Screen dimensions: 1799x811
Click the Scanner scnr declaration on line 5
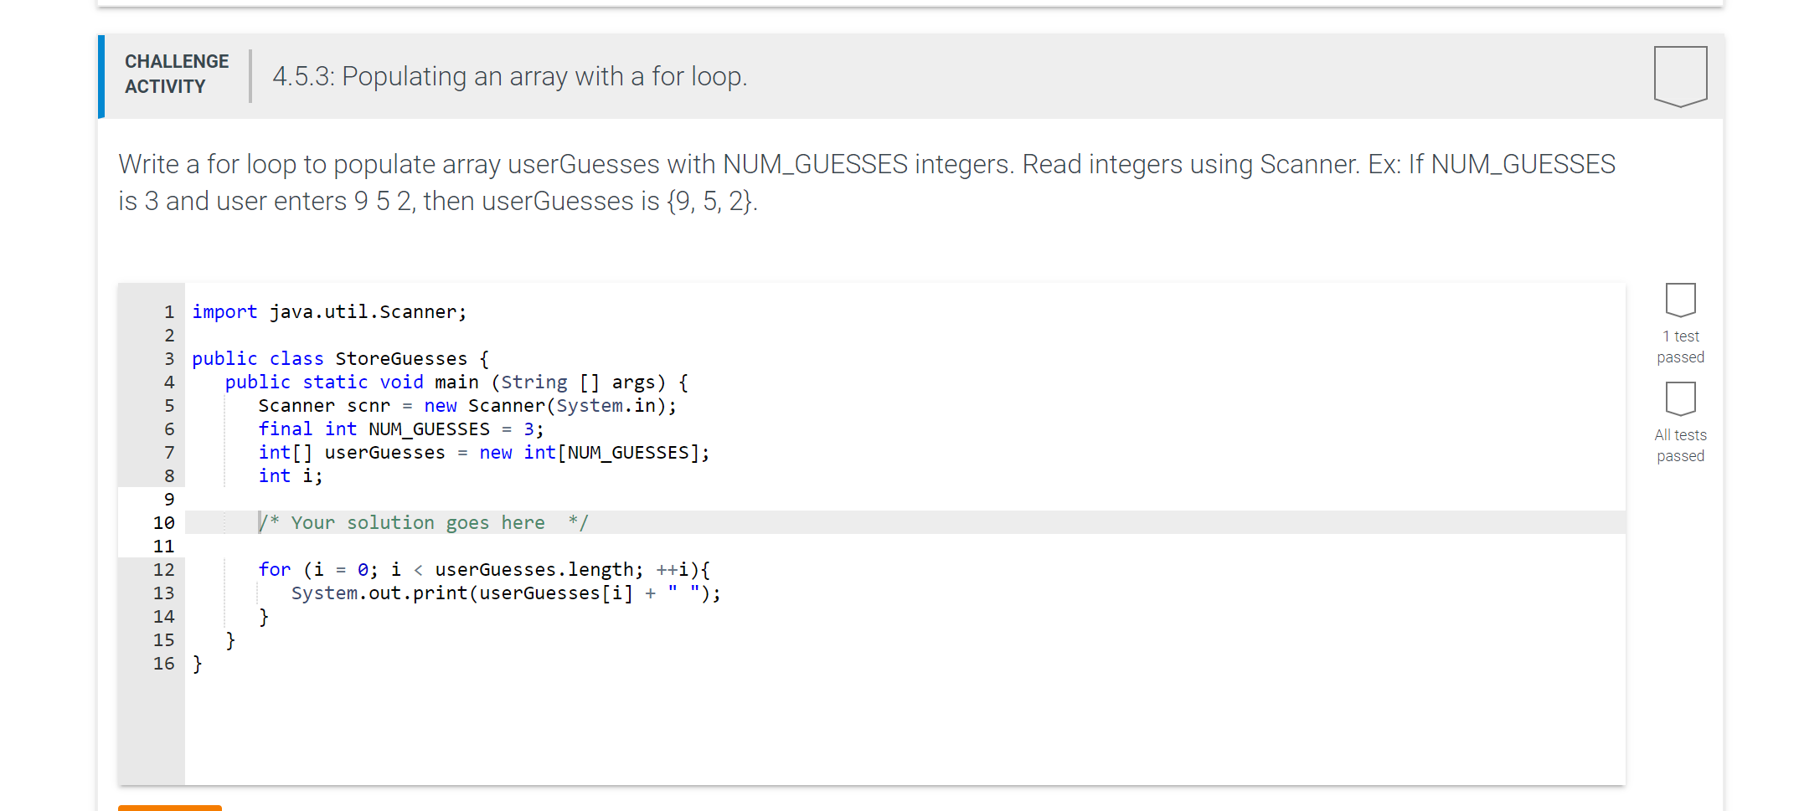pos(466,405)
